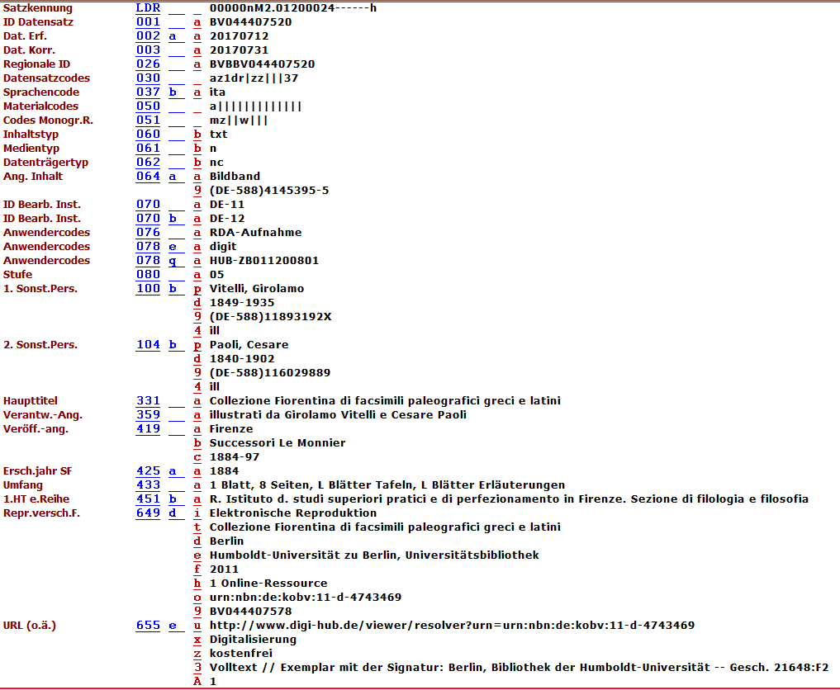Click the 433 Umfang field link
This screenshot has width=840, height=690.
point(148,485)
